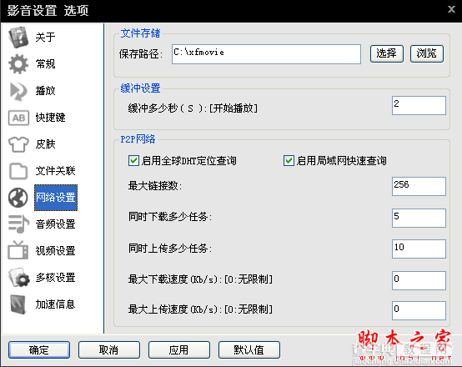Switch to 视频设置 page
Image resolution: width=462 pixels, height=367 pixels.
55,251
